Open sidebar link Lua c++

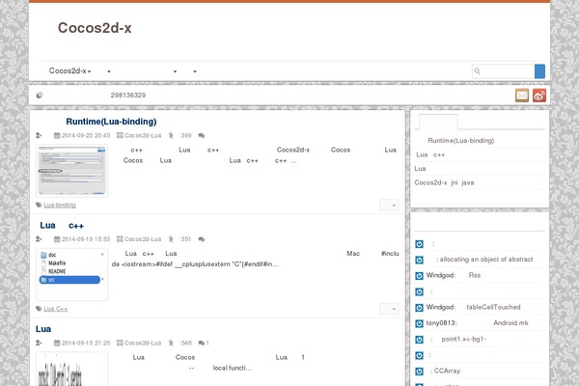tap(430, 154)
